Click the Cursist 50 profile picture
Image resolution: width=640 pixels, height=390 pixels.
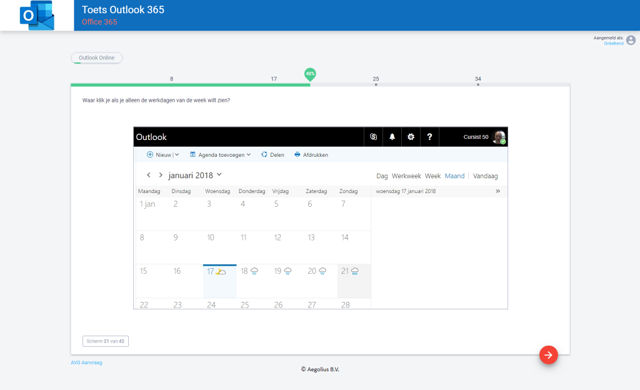click(499, 137)
